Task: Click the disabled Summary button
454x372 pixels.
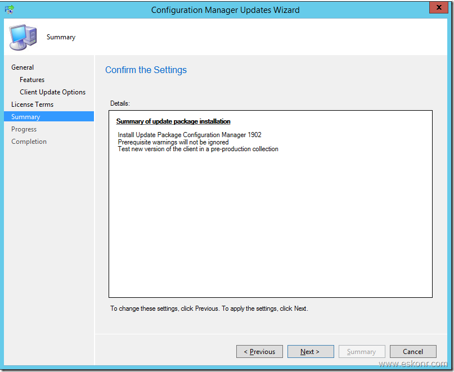Action: pyautogui.click(x=362, y=351)
